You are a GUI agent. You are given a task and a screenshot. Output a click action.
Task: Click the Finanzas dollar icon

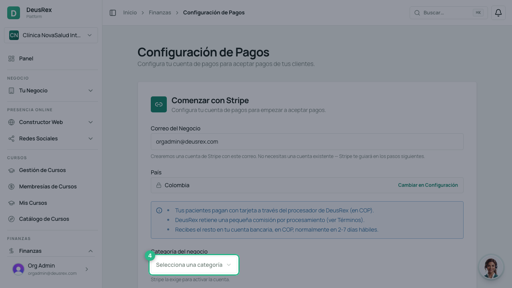pos(11,251)
